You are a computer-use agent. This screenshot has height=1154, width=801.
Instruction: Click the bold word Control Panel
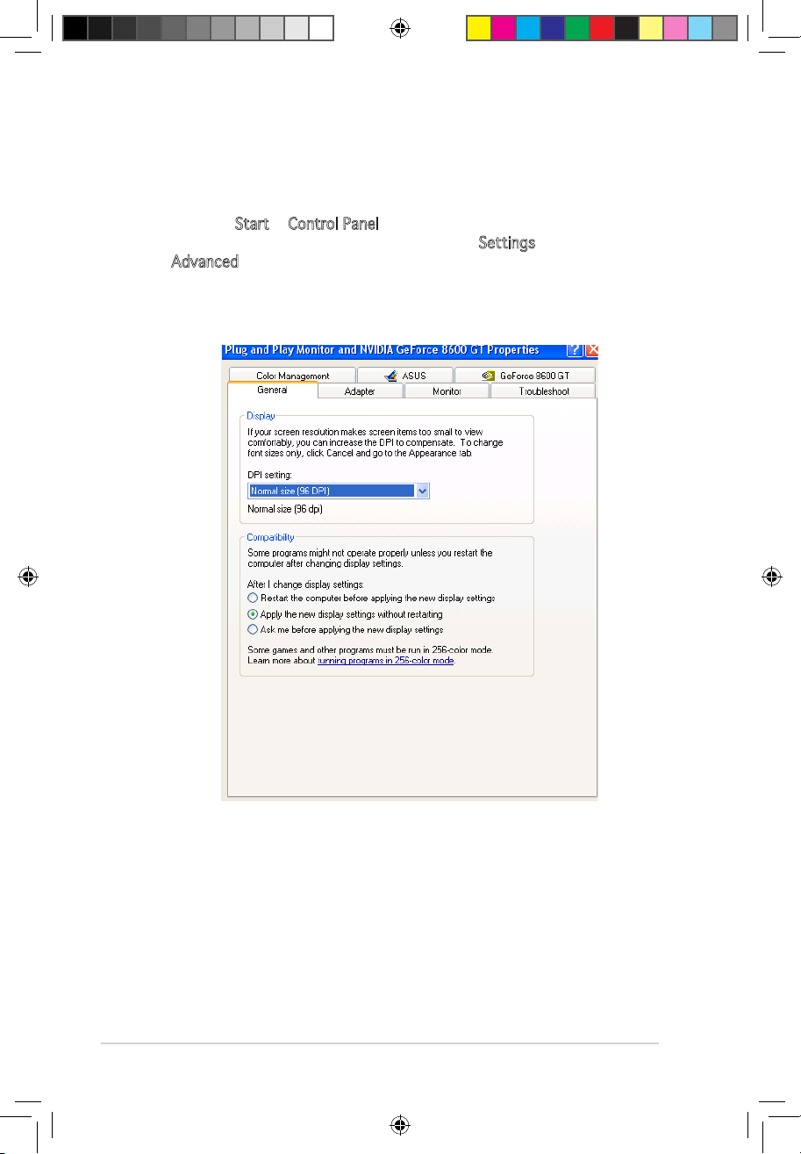point(333,224)
